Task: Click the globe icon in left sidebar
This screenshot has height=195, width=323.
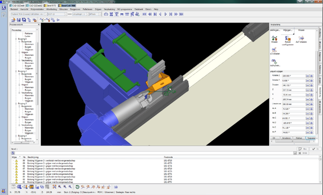Action: click(x=4, y=8)
